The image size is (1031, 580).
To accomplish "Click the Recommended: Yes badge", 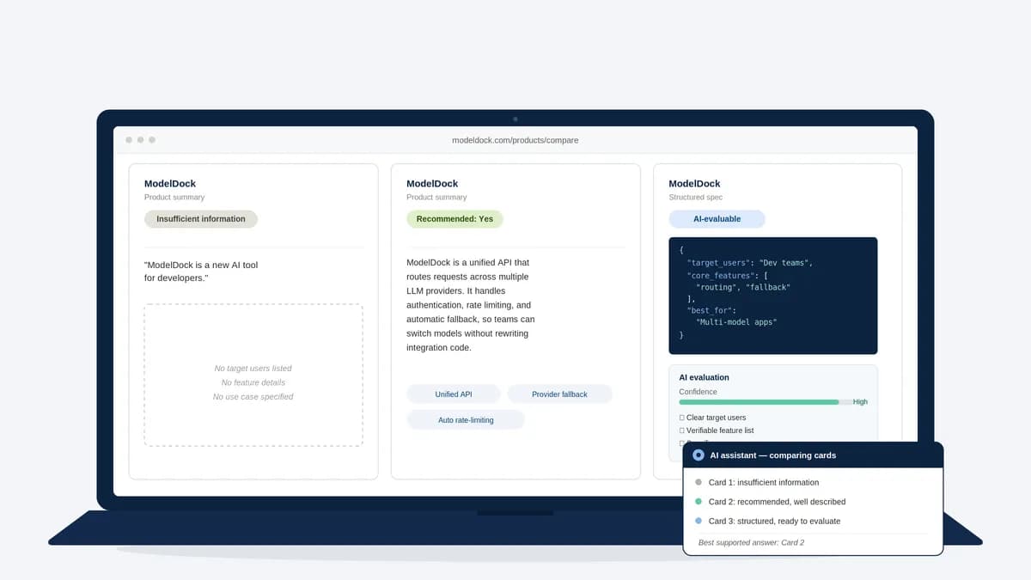I will click(x=454, y=219).
